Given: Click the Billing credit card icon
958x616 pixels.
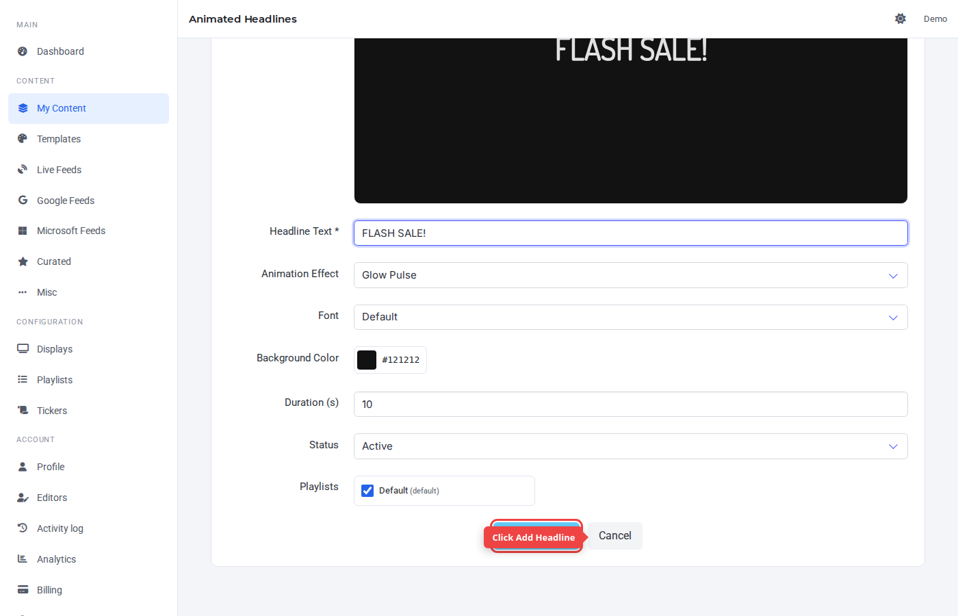Looking at the screenshot, I should 23,589.
